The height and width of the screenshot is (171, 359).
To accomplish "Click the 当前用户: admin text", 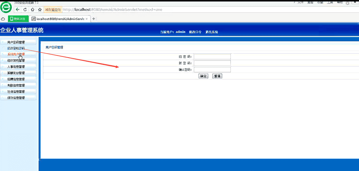I will point(173,32).
